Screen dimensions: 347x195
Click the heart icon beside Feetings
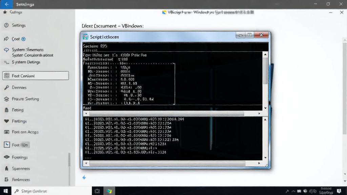pos(6,121)
